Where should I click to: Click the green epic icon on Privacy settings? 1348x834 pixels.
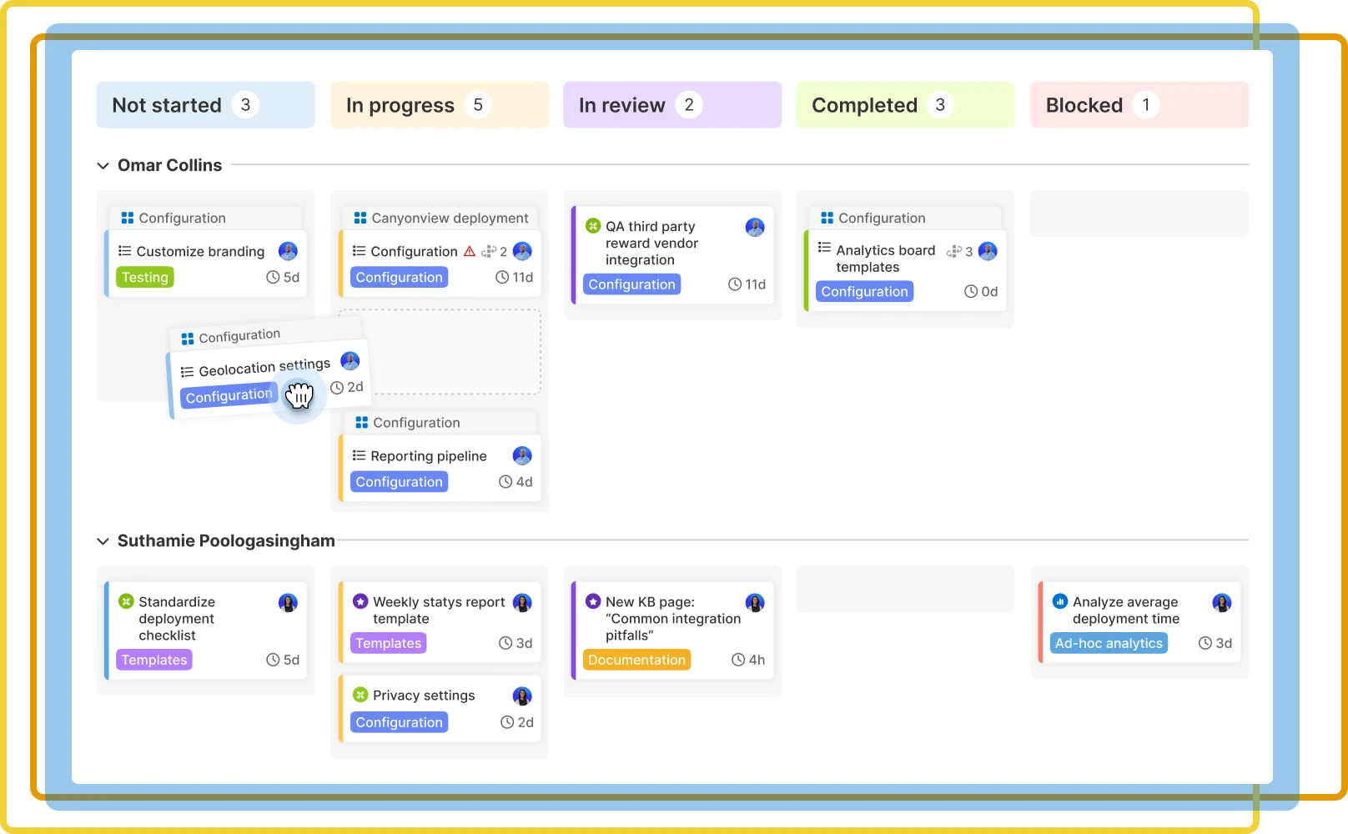click(360, 695)
